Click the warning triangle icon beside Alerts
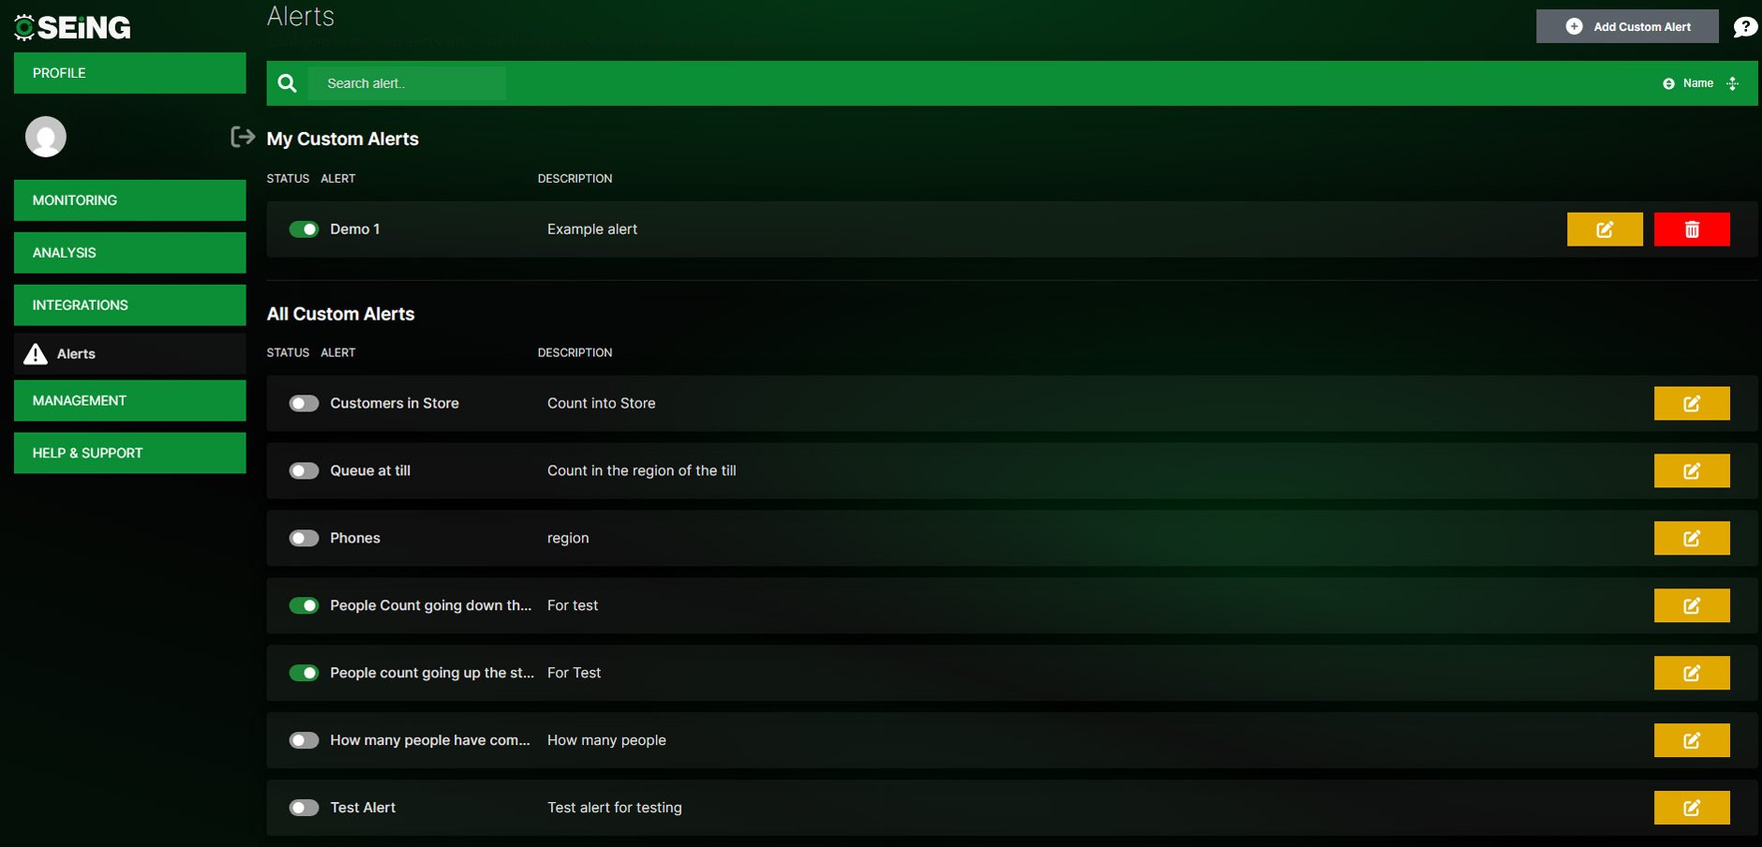 [36, 353]
